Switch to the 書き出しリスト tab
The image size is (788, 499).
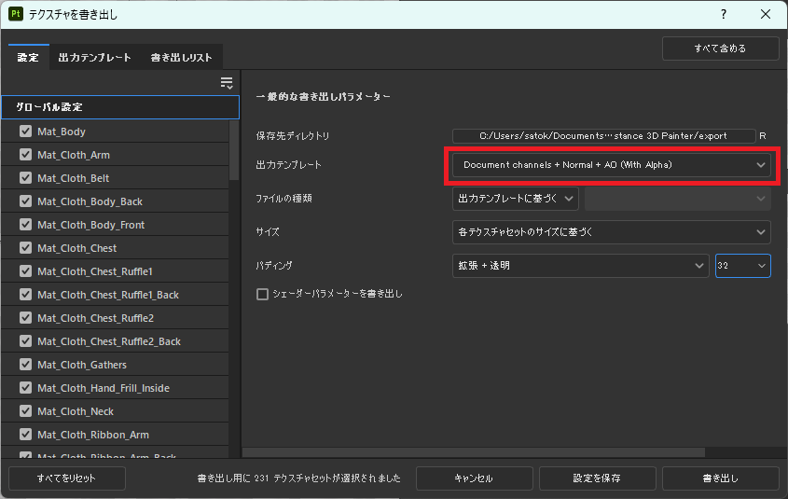(182, 57)
